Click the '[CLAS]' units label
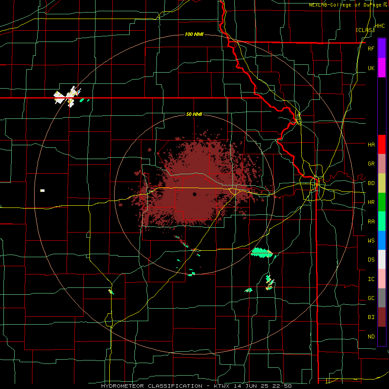 click(x=365, y=30)
